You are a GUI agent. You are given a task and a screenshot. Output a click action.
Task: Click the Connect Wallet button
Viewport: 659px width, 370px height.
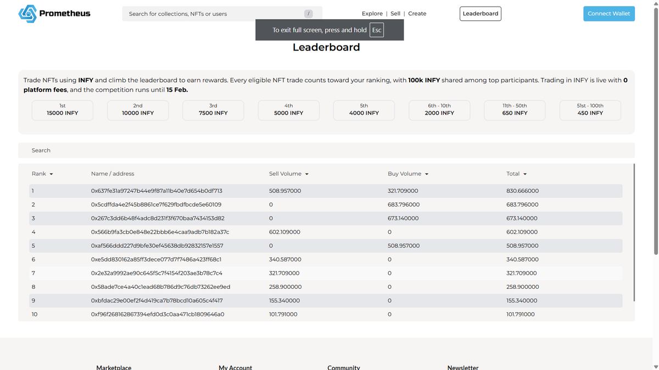609,14
